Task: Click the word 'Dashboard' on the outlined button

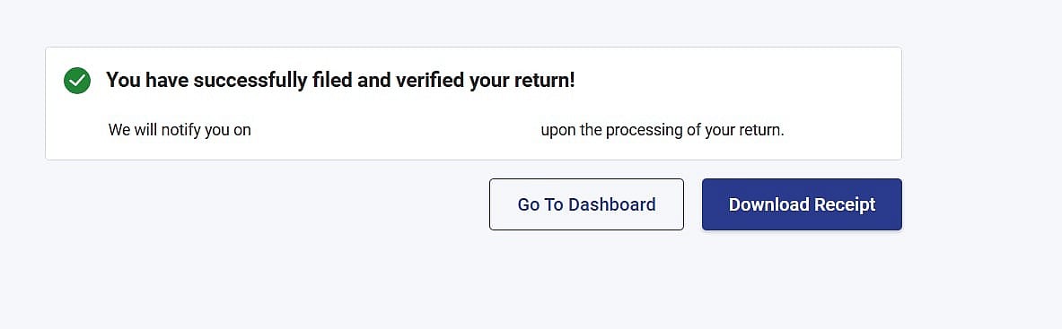Action: [x=611, y=204]
